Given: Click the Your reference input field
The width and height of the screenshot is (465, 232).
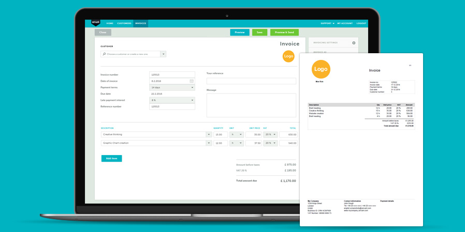Looking at the screenshot, I should point(251,81).
